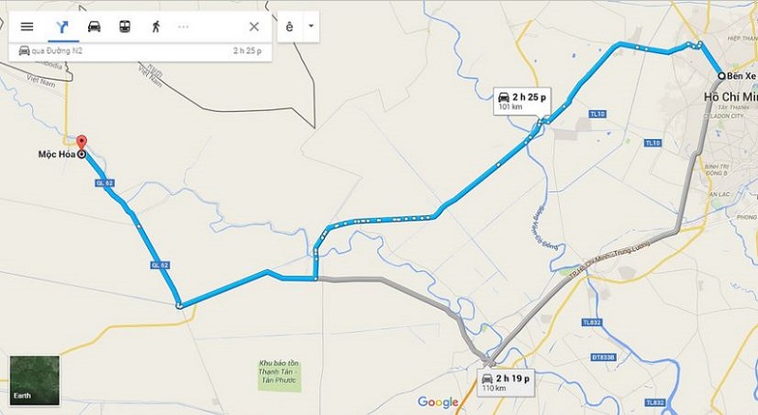Viewport: 758px width, 415px height.
Task: Click the QL 62 road shield near Mộc Hóa
Action: [105, 183]
